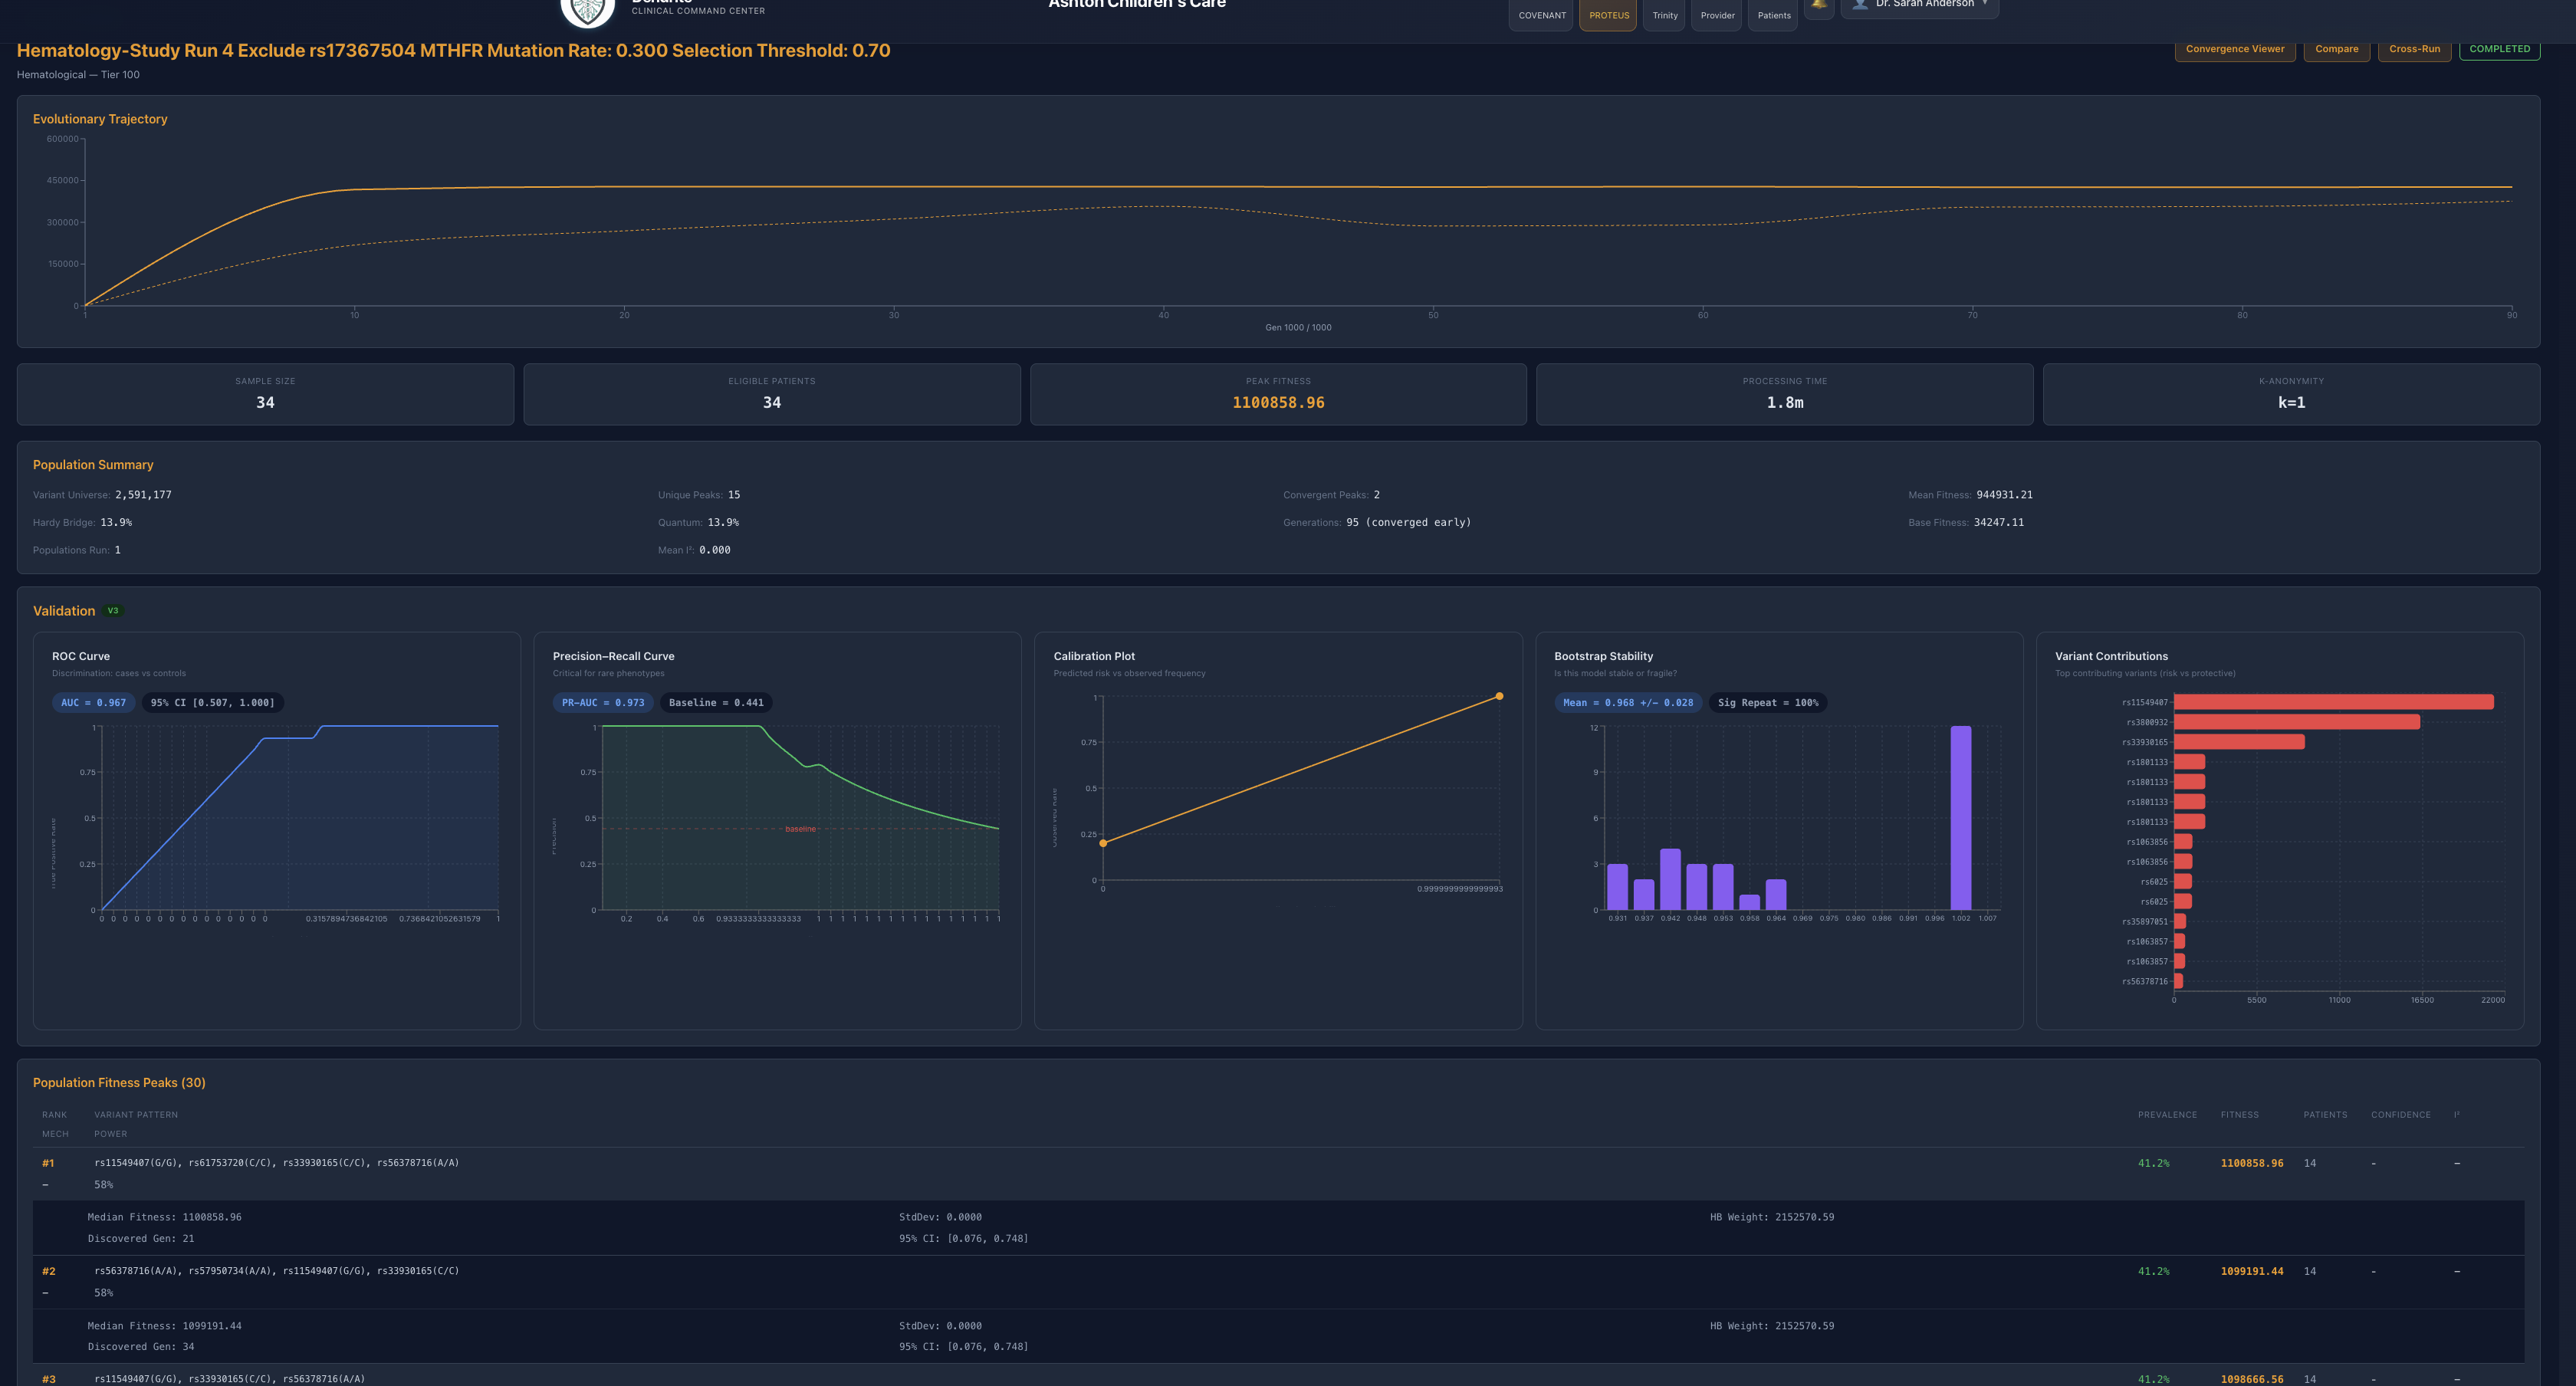Image resolution: width=2576 pixels, height=1386 pixels.
Task: Click the V3 badge beside Validation
Action: click(113, 611)
